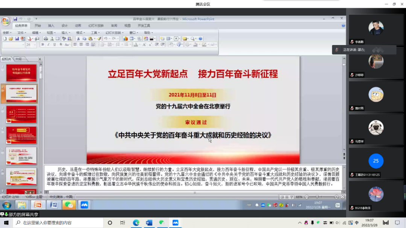Activate the Format Painter brush icon
Viewport: 406px width, 228px height.
point(98,39)
